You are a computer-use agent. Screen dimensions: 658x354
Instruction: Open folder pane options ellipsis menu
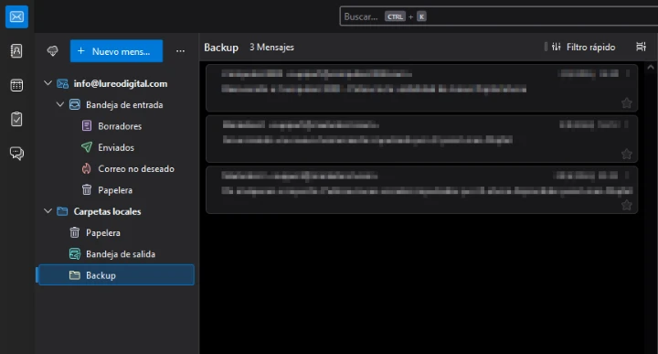coord(180,51)
